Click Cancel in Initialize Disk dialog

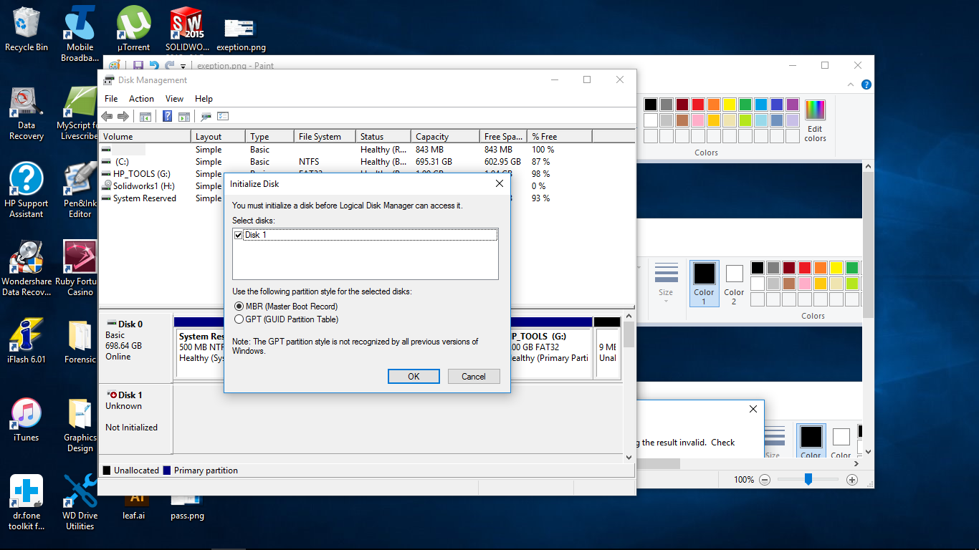click(474, 376)
